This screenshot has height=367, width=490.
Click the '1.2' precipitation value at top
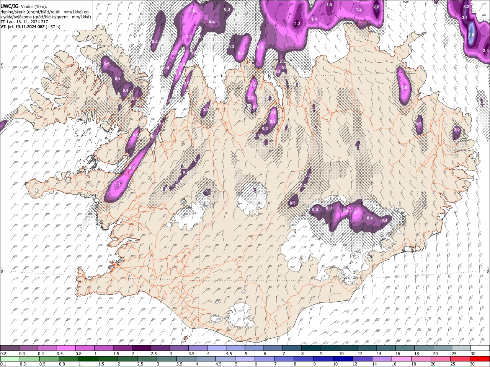click(359, 9)
